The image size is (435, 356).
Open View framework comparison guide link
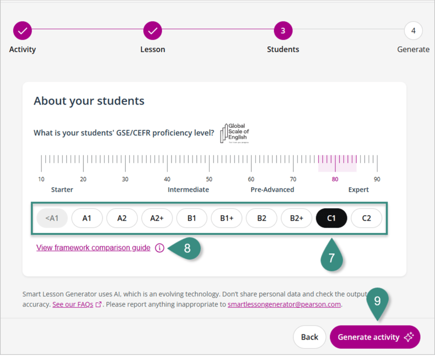tap(93, 248)
